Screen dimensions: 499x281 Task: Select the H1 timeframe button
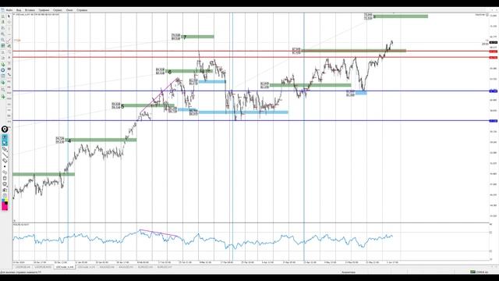9,104
